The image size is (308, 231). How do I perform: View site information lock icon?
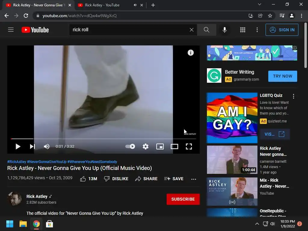tap(38, 16)
